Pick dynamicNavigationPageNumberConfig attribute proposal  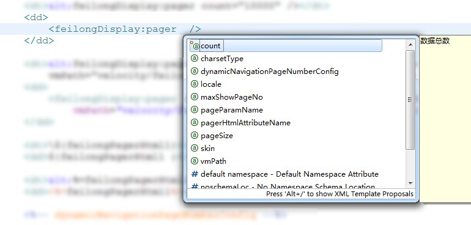click(269, 72)
